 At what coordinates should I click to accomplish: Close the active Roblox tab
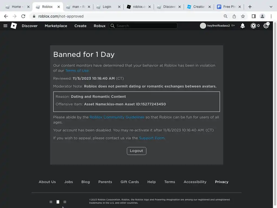point(59,7)
